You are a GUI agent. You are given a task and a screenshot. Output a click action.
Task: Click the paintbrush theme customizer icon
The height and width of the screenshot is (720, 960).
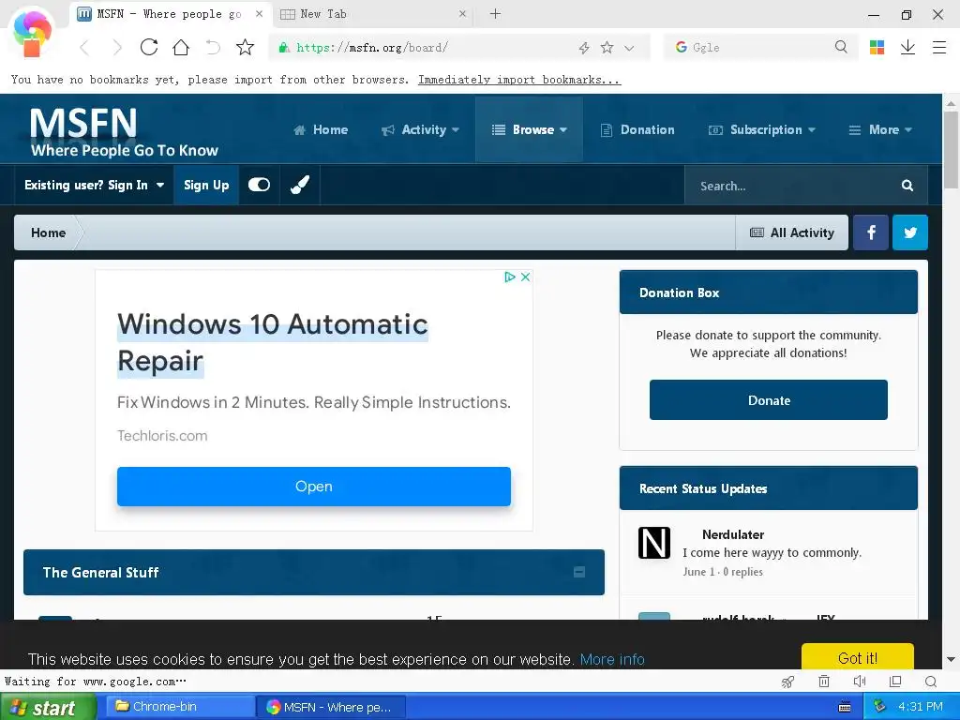click(300, 185)
